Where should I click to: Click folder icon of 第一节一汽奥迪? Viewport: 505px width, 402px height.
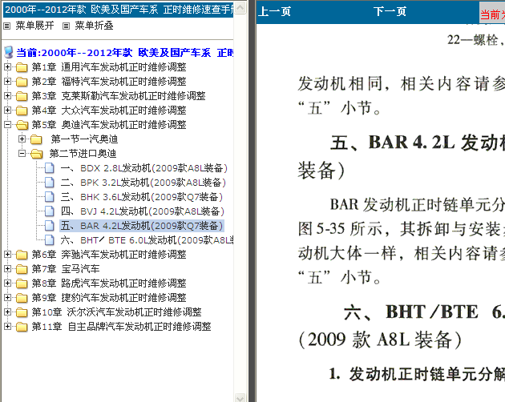click(36, 139)
